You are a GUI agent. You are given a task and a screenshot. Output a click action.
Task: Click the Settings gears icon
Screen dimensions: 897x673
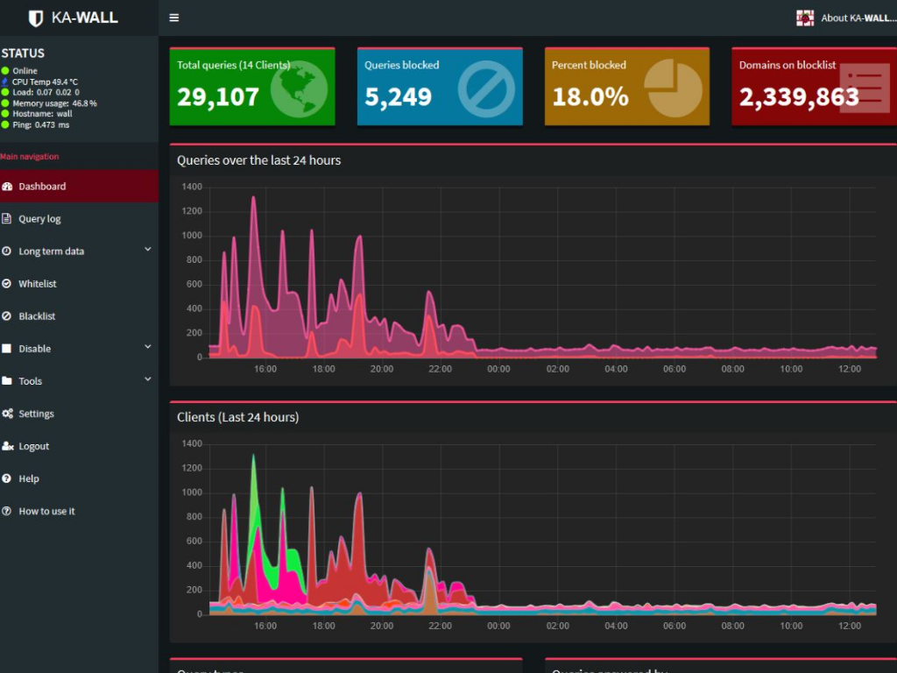coord(7,414)
